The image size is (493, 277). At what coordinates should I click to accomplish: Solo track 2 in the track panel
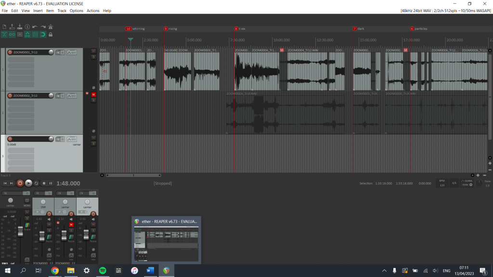click(93, 100)
